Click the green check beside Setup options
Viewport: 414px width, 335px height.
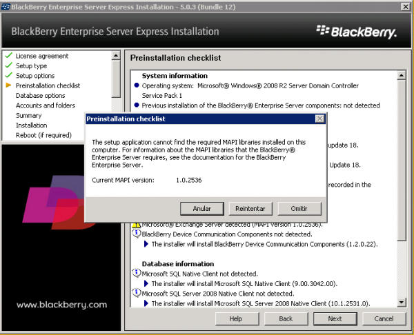click(9, 75)
